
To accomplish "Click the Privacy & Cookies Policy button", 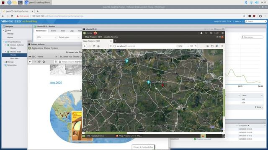I will click(143, 147).
